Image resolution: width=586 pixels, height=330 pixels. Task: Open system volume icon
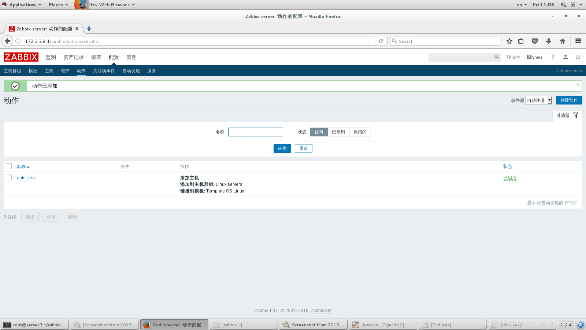[563, 4]
